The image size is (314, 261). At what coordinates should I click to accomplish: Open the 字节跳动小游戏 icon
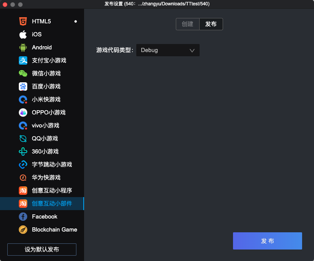(23, 165)
